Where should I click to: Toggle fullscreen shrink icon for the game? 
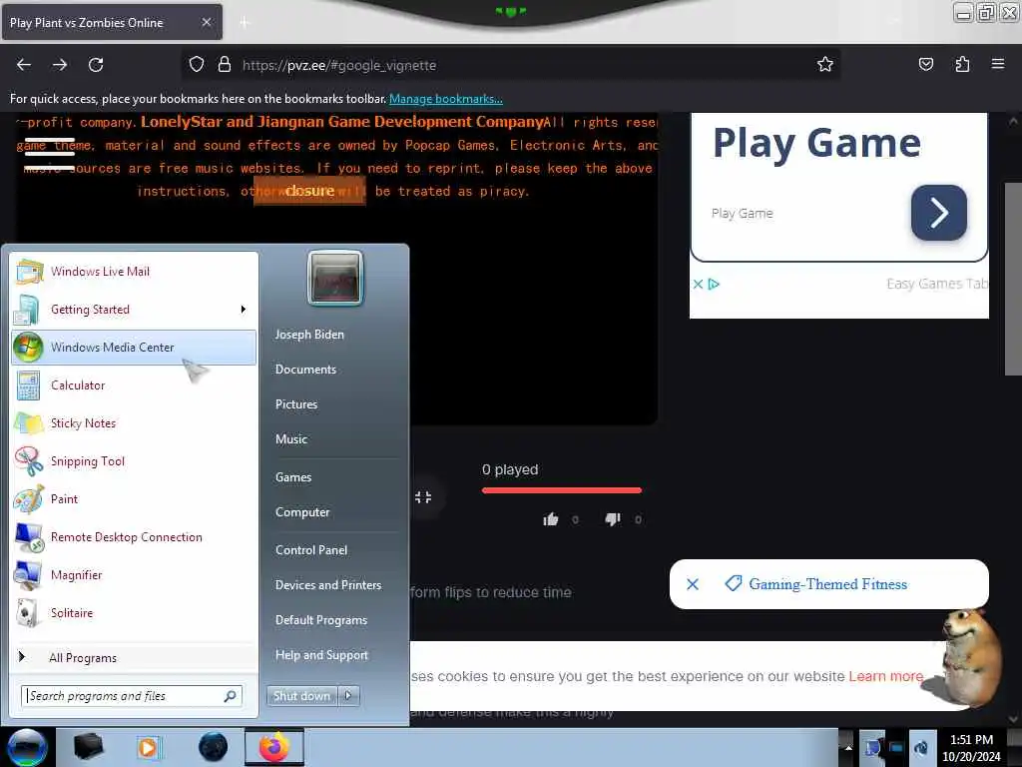(x=423, y=497)
